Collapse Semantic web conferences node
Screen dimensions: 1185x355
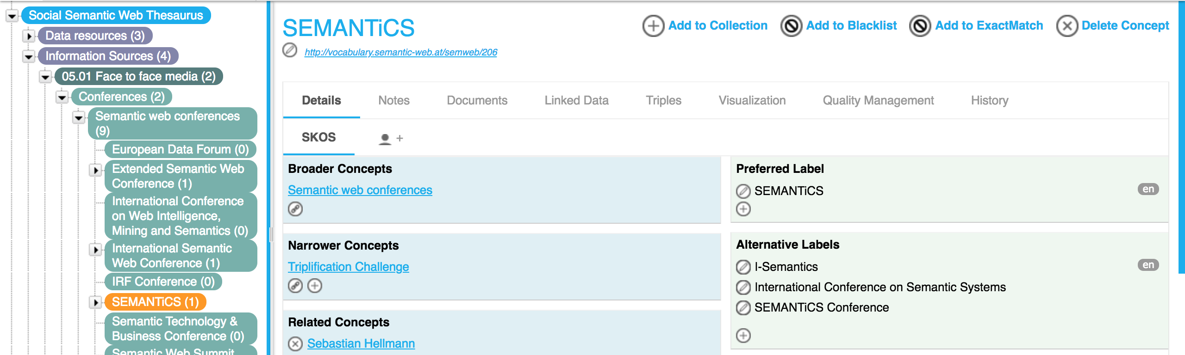tap(79, 118)
